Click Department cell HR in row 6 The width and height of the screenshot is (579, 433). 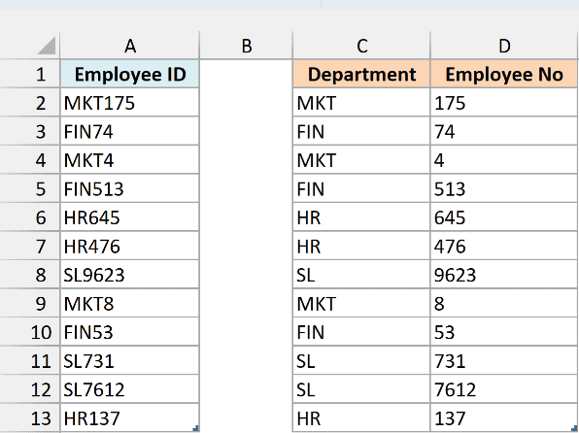(x=361, y=217)
